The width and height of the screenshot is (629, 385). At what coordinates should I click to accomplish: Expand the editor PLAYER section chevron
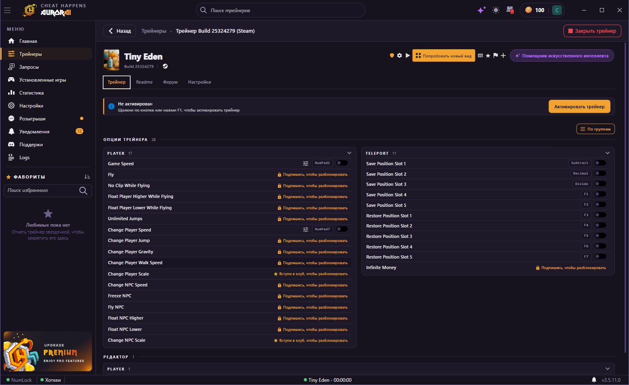[608, 369]
